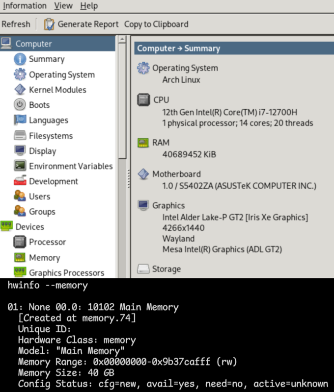Click the Boots power icon
This screenshot has height=392, width=334.
20,105
